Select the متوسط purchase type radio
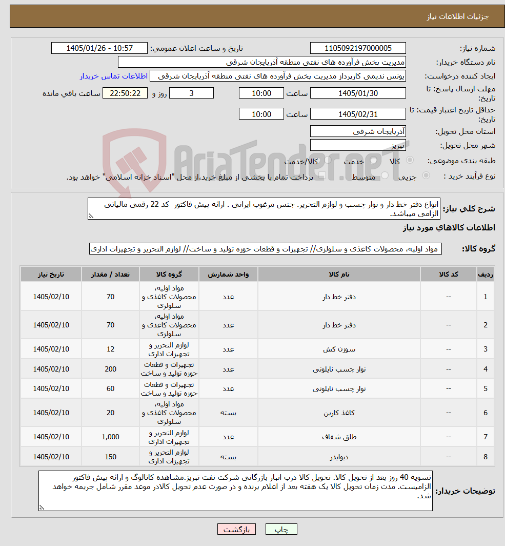The height and width of the screenshot is (546, 505). point(385,176)
